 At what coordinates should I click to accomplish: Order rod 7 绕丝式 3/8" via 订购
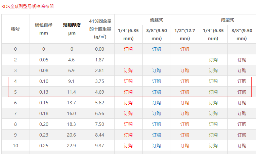pos(157,113)
